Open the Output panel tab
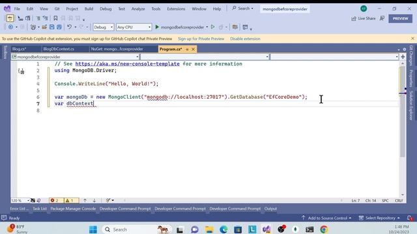Image resolution: width=417 pixels, height=234 pixels. coord(270,209)
